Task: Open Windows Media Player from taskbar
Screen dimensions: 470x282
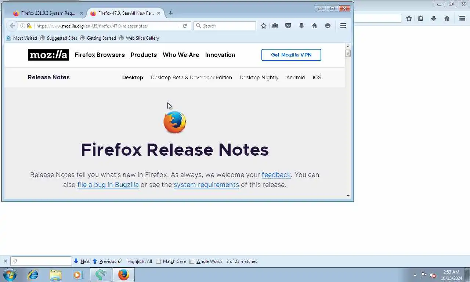Action: [78, 275]
